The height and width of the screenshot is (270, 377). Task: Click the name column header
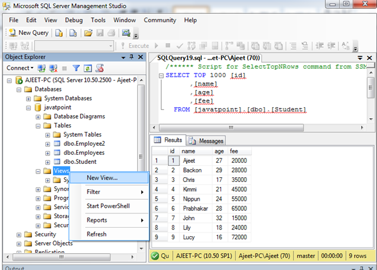point(196,151)
